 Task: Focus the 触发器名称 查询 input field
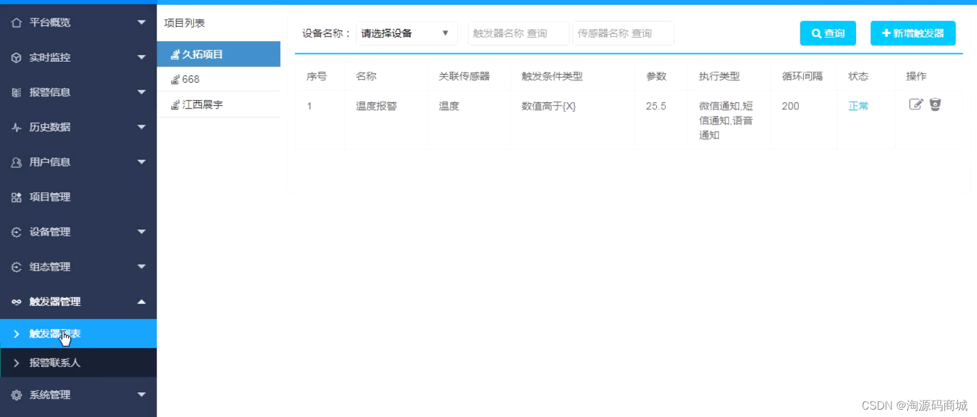point(518,33)
